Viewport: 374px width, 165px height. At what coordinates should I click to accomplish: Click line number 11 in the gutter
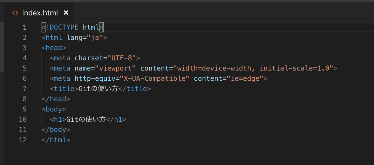pyautogui.click(x=23, y=130)
